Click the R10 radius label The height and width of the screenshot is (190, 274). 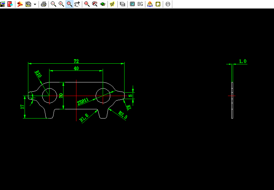38,74
